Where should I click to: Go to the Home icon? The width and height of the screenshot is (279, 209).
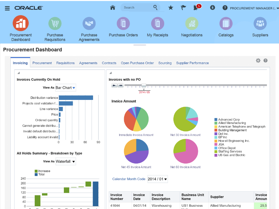tap(113, 8)
